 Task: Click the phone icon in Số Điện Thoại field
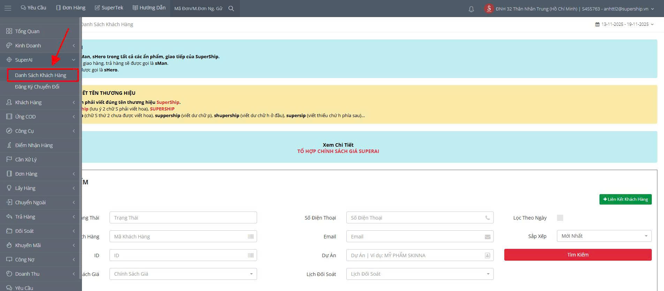488,218
